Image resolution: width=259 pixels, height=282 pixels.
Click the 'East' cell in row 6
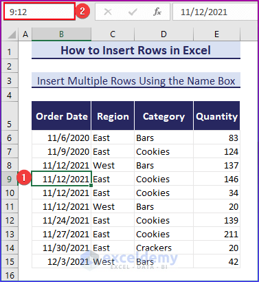click(x=113, y=138)
